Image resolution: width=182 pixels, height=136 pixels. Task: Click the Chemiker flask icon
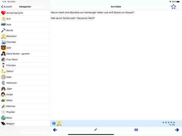[3, 42]
